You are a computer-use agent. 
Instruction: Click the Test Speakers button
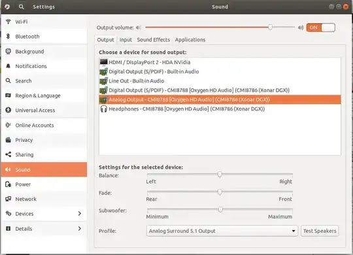click(x=320, y=231)
